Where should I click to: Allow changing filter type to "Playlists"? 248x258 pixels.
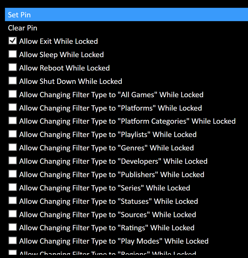13,134
